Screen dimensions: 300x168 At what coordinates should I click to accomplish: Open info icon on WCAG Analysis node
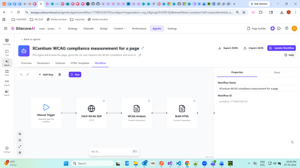[x=149, y=101]
